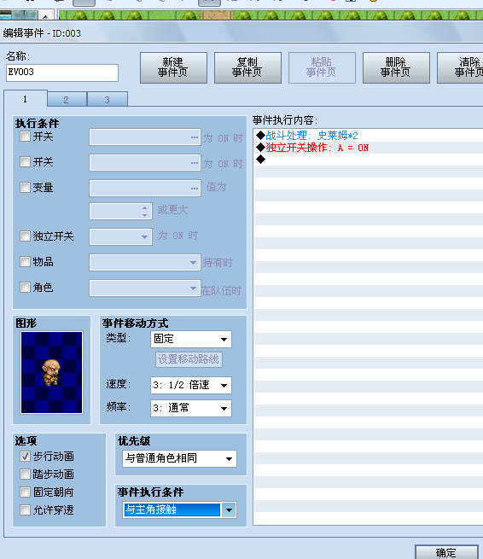
Task: Open the 角色 condition dropdown
Action: pos(145,288)
